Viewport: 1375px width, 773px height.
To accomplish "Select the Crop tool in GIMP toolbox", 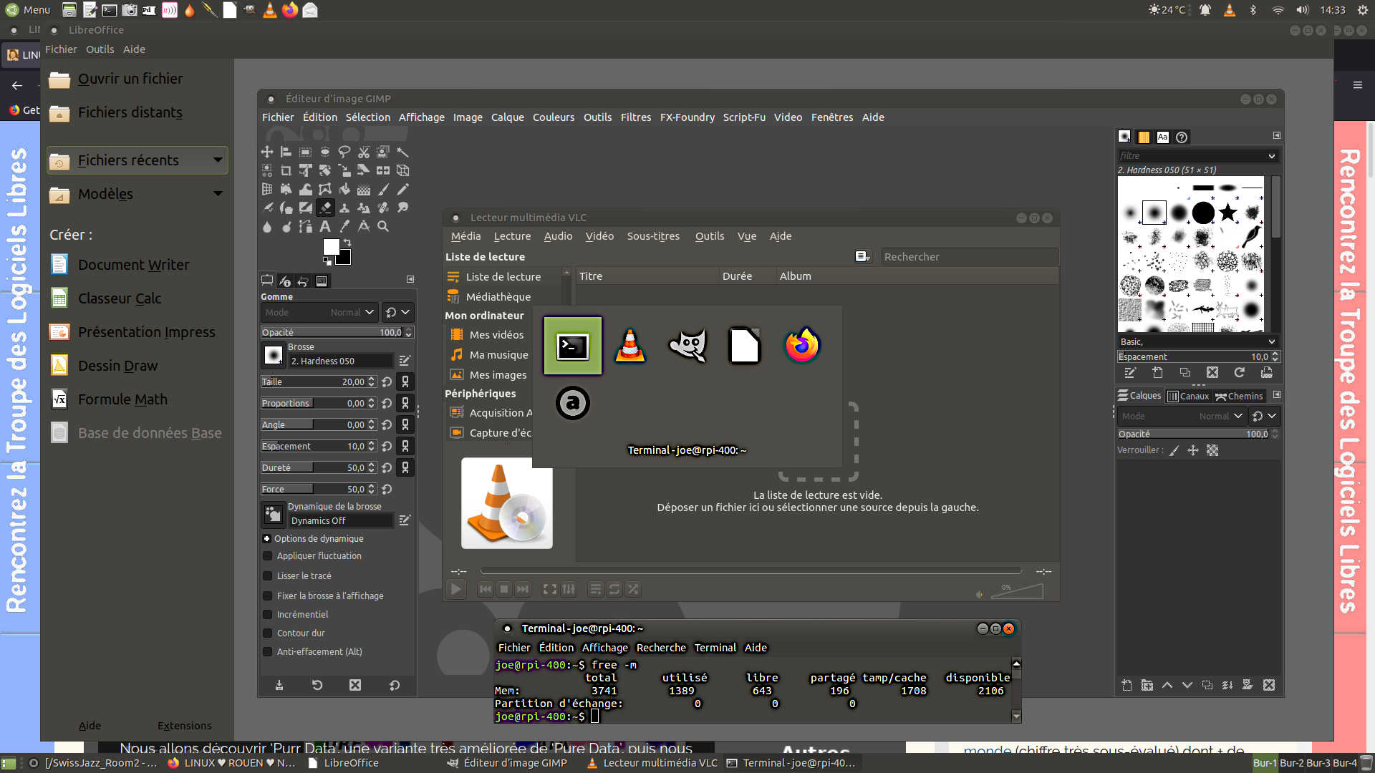I will (286, 170).
